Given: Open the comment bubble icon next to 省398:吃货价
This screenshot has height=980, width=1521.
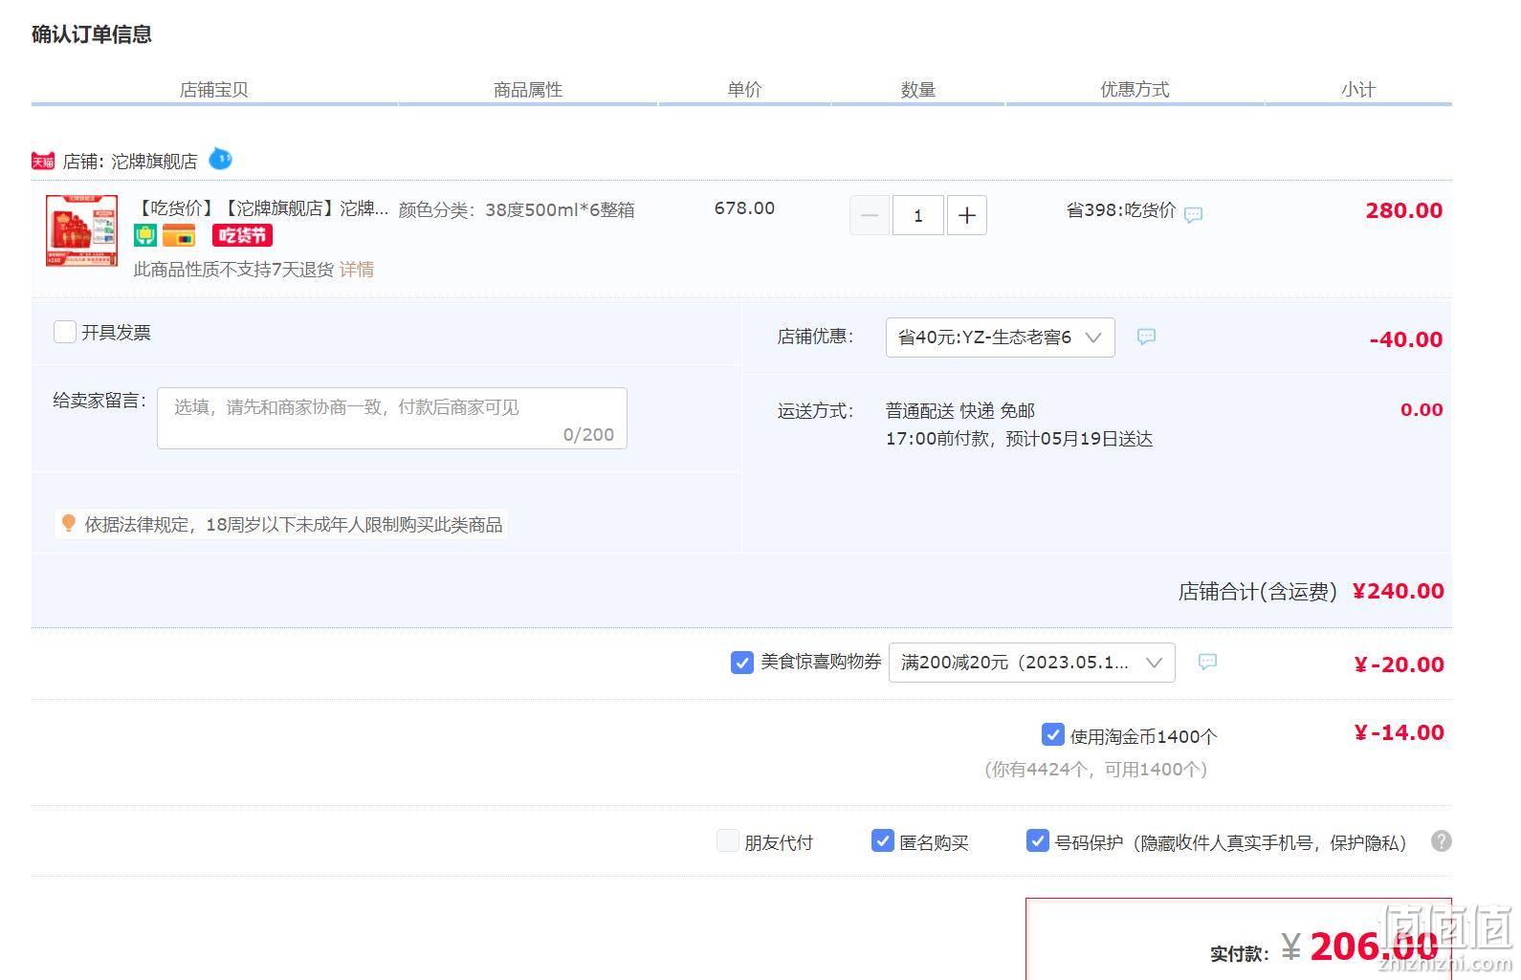Looking at the screenshot, I should click(x=1193, y=214).
